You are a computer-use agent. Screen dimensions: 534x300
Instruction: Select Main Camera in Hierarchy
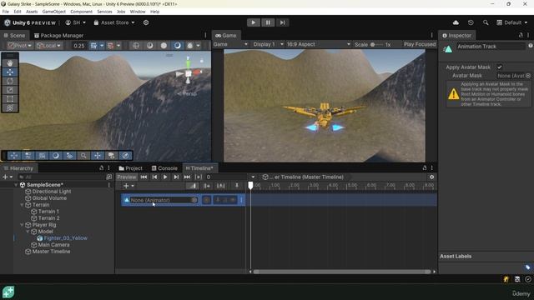(x=53, y=245)
